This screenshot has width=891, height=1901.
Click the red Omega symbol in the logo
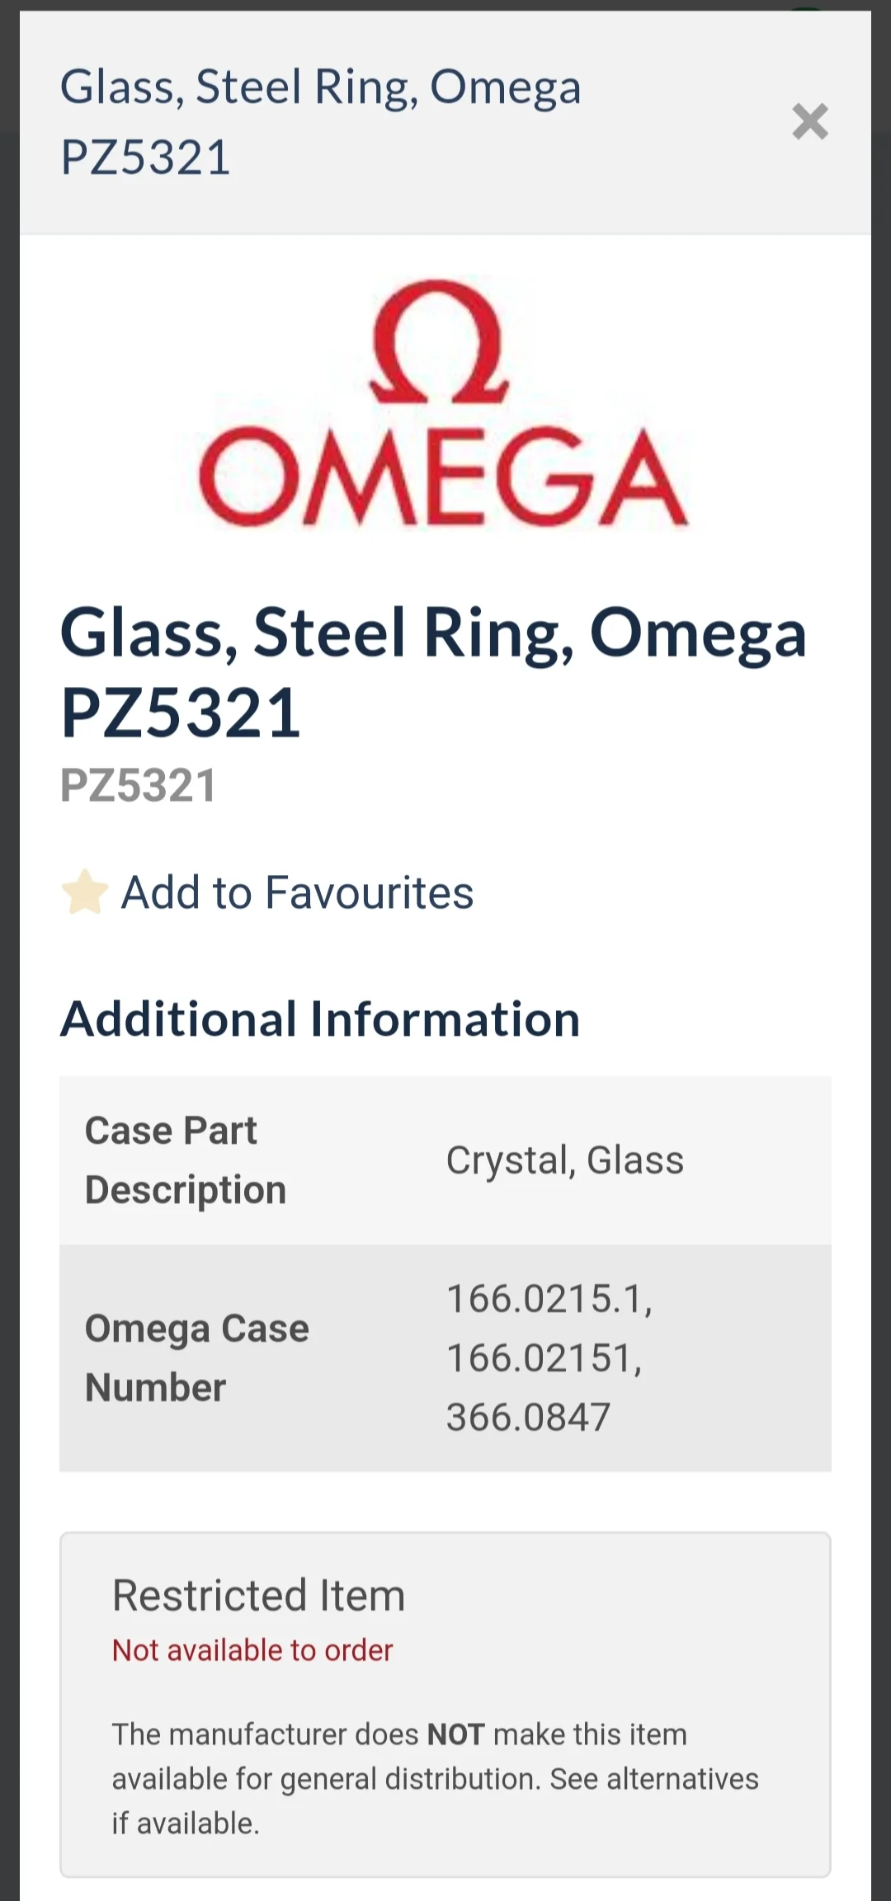pos(439,342)
